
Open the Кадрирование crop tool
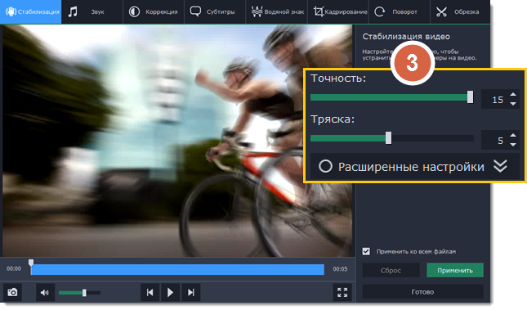coord(338,11)
